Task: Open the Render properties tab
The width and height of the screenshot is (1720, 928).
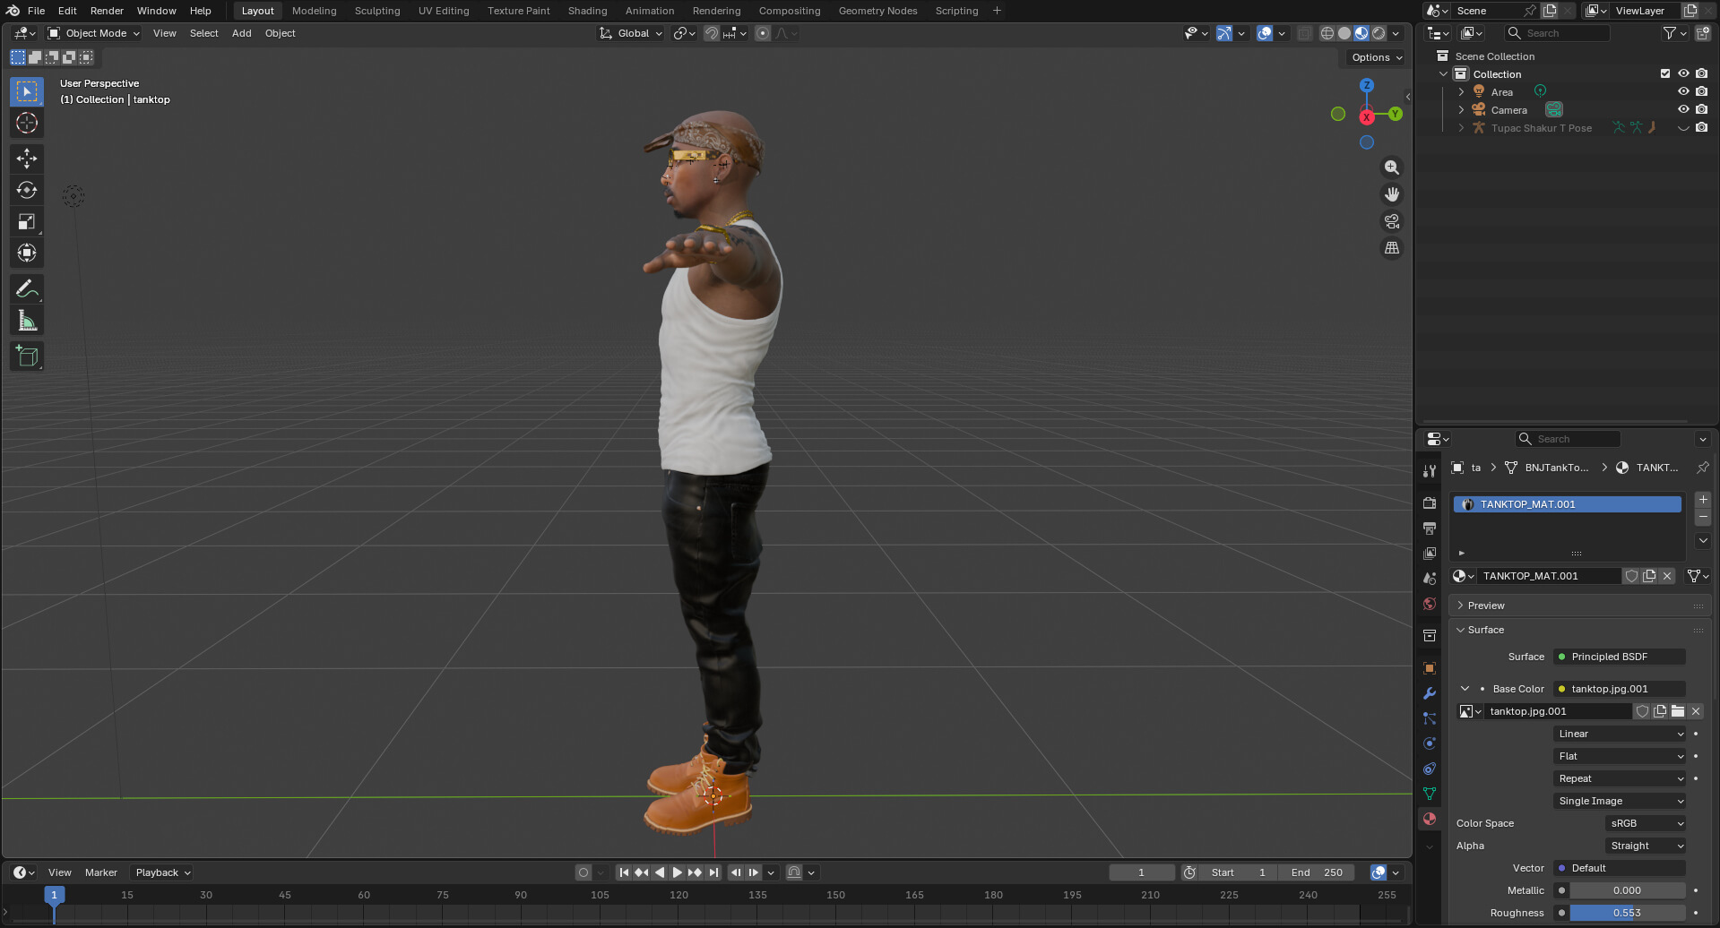Action: coord(1430,503)
